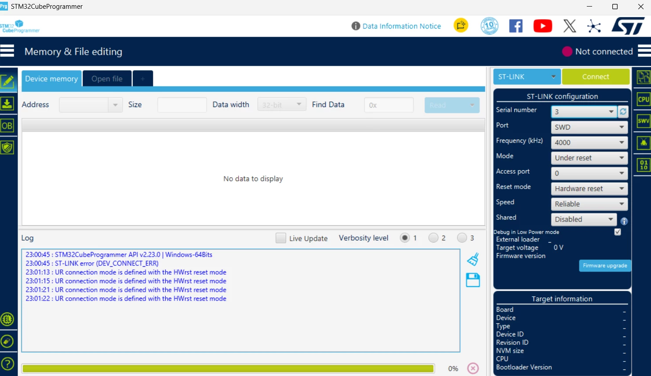The height and width of the screenshot is (376, 651).
Task: Open the top right-sidebar icon above CPU
Action: (x=644, y=77)
